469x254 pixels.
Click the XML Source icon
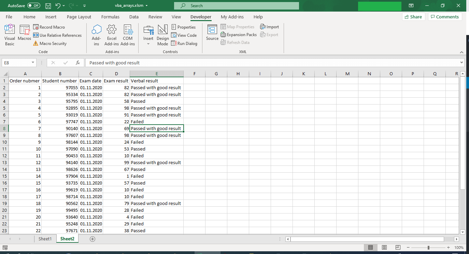coord(212,33)
